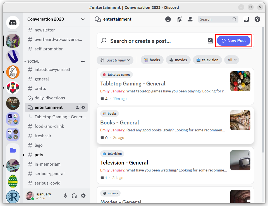The width and height of the screenshot is (268, 206).
Task: Filter posts by books tag
Action: pos(152,60)
